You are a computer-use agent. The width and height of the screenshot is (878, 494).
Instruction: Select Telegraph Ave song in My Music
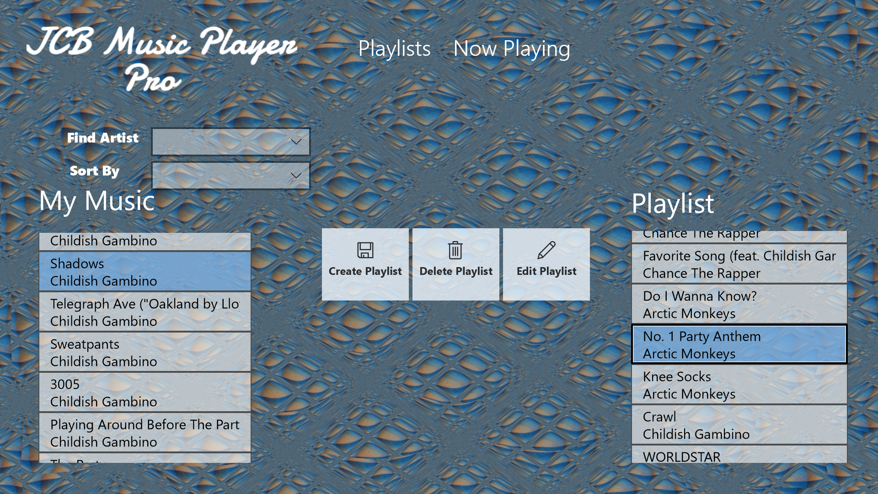pyautogui.click(x=145, y=312)
